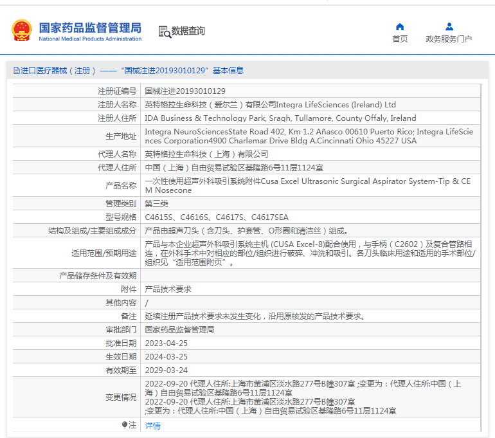495x438 pixels.
Task: Click the document icon before 进口医疗器械
Action: tap(17, 70)
